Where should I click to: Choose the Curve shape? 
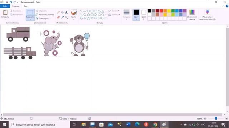tap(85, 11)
